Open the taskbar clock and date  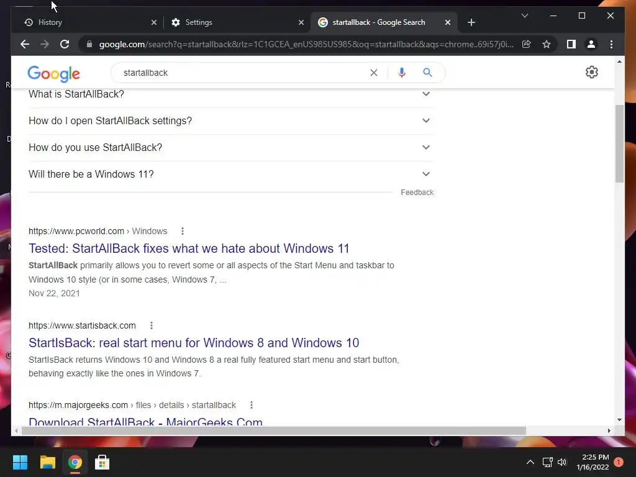(593, 462)
